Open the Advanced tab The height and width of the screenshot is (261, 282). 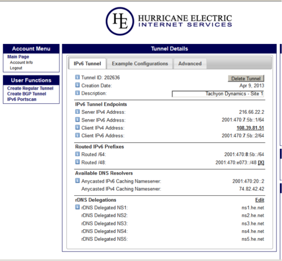tap(190, 64)
